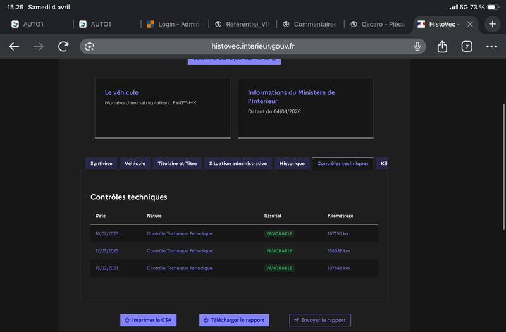Open the tab switcher showing 7 tabs
506x332 pixels.
[467, 46]
